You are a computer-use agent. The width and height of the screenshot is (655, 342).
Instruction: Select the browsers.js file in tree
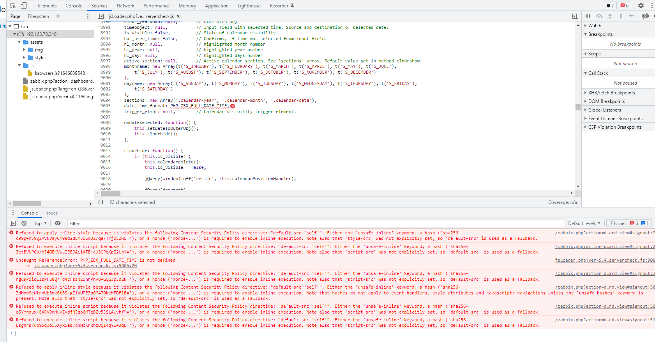pyautogui.click(x=60, y=73)
